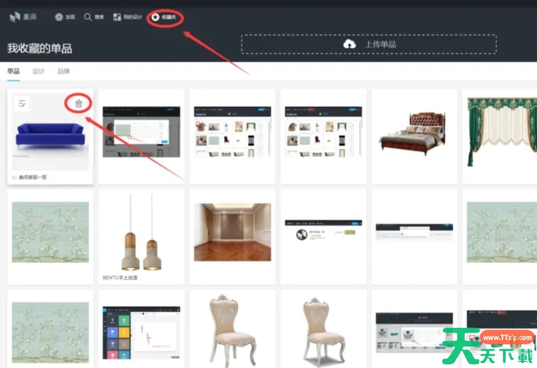Open the brown leather bed item
The height and width of the screenshot is (368, 537).
pos(414,131)
